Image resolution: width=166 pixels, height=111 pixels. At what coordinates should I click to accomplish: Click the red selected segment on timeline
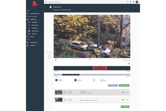pyautogui.click(x=100, y=68)
